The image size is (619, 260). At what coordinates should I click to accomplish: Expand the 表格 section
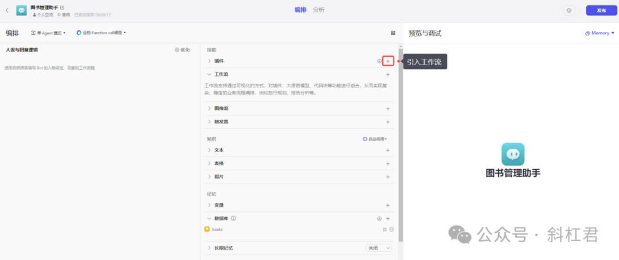(209, 163)
